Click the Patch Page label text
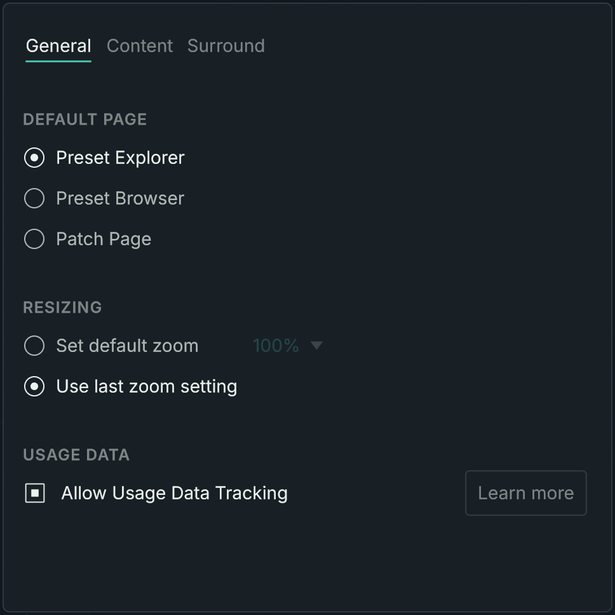Screen dimensions: 615x615 pos(104,239)
